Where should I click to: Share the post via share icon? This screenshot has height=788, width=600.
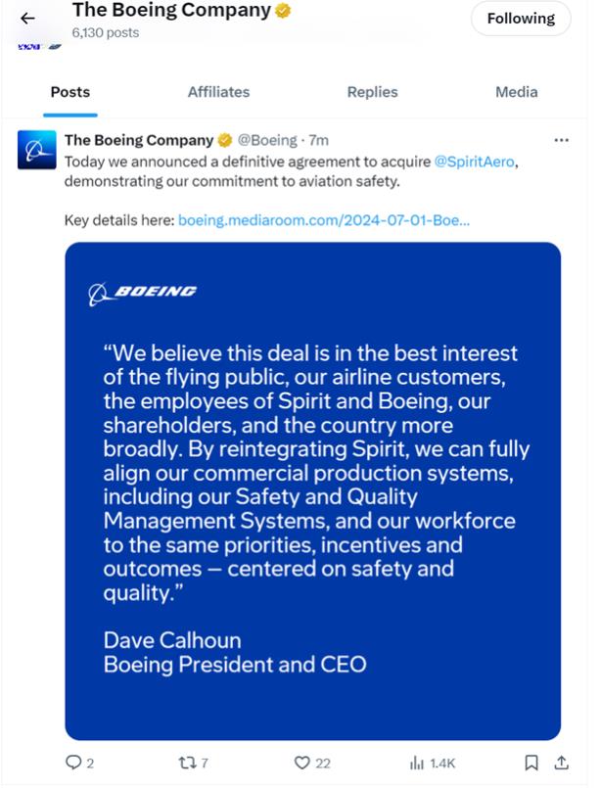tap(561, 763)
